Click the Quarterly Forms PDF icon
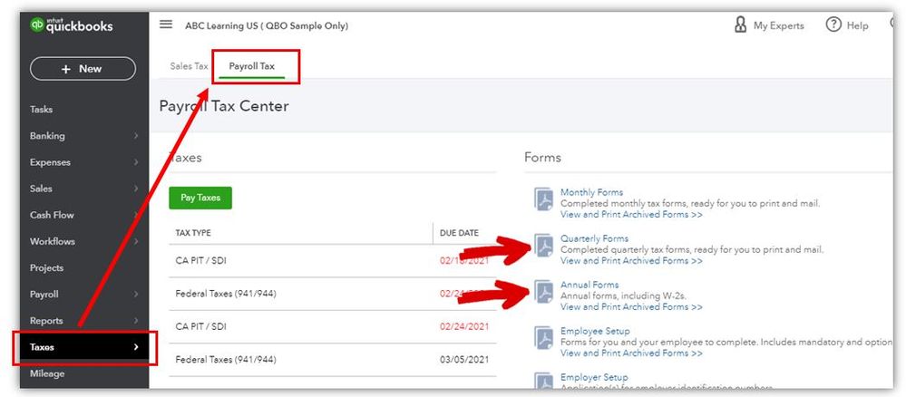906x397 pixels. click(544, 246)
